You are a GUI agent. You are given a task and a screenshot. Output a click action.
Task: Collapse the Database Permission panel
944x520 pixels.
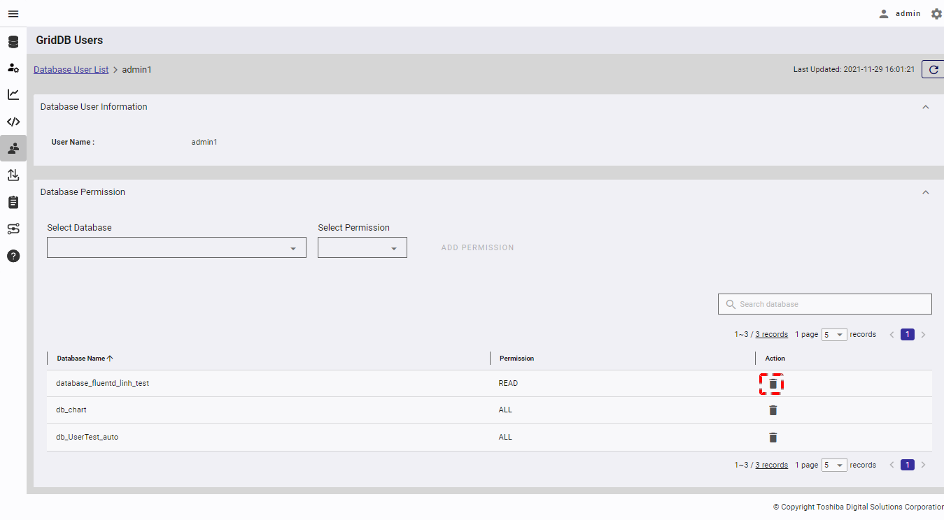[926, 192]
